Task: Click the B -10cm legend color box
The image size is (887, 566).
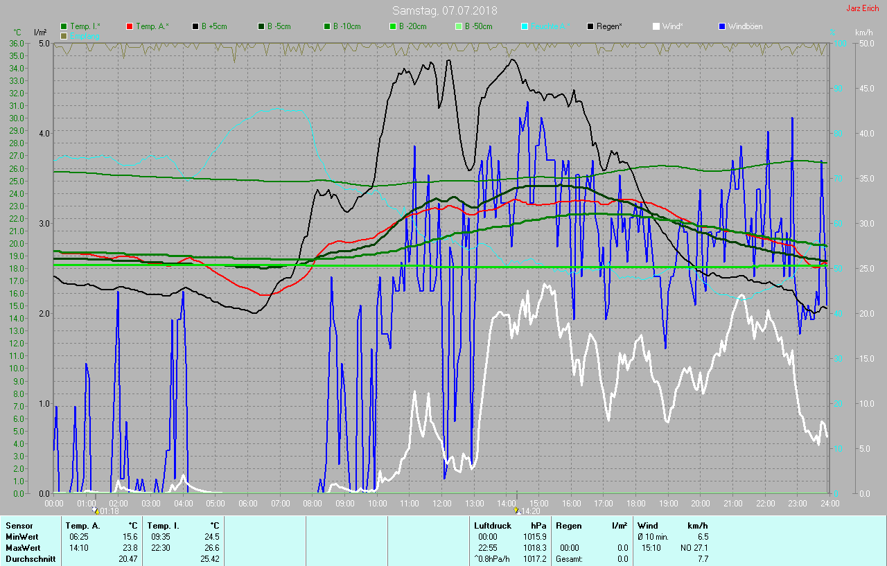Action: 327,26
